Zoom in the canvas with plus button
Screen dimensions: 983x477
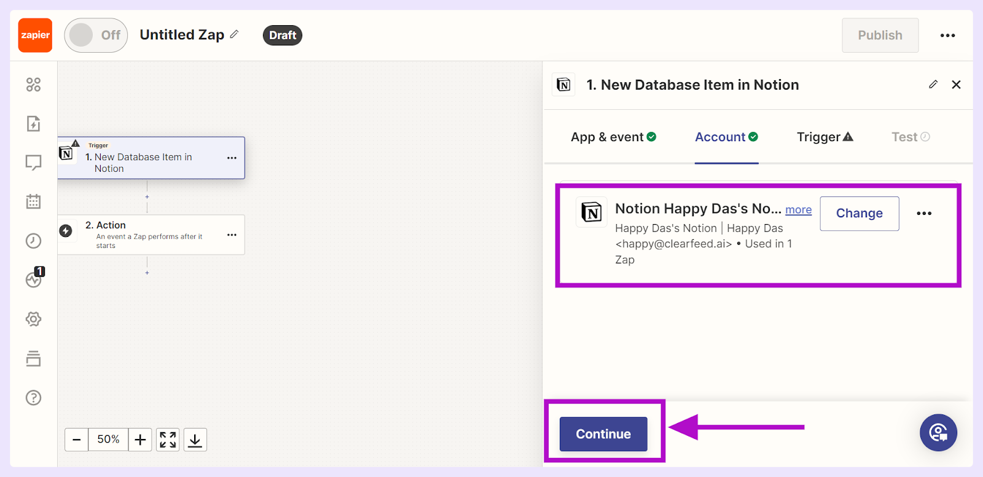140,440
